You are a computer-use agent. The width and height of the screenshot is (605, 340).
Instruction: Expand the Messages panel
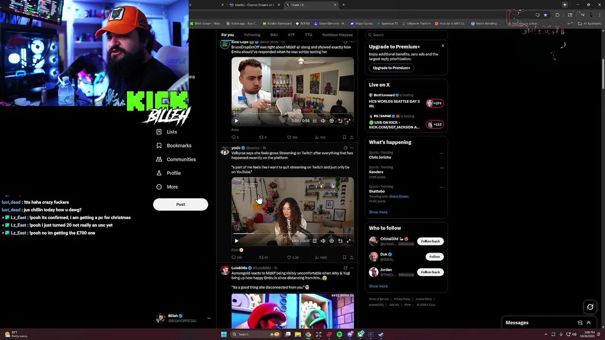pyautogui.click(x=588, y=323)
